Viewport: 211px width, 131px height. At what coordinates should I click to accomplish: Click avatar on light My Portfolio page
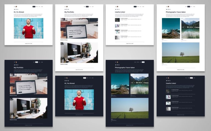(67, 7)
